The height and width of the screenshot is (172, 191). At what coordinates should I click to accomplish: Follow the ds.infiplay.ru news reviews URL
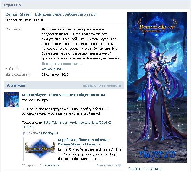pos(67,125)
